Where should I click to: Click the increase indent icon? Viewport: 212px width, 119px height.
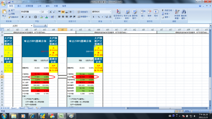74,17
